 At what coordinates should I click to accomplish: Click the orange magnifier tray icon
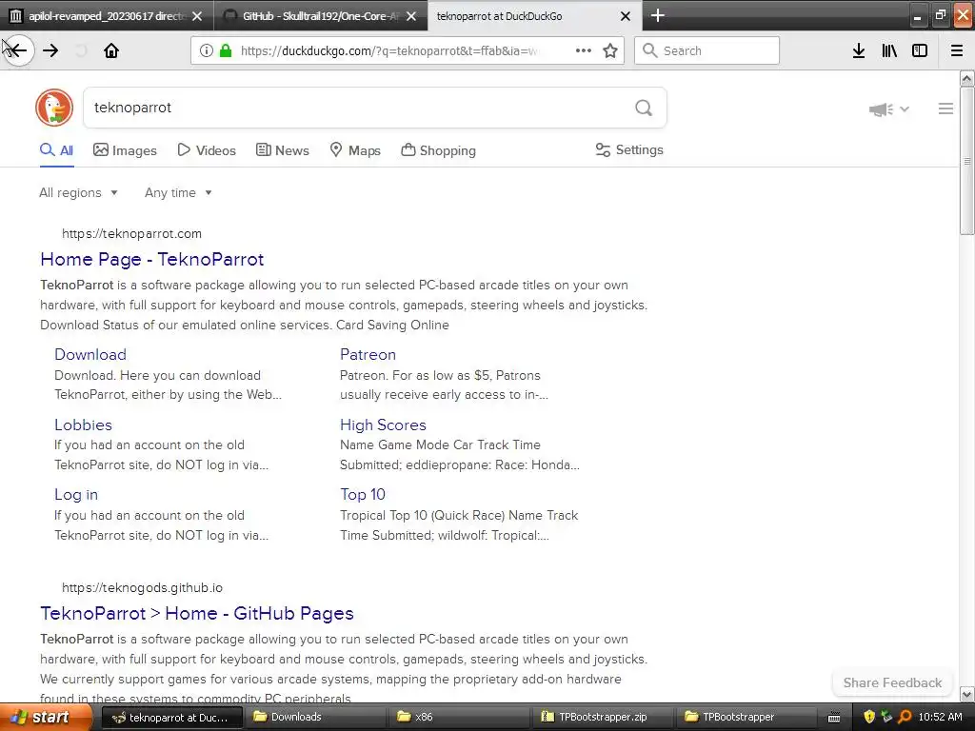(x=905, y=717)
